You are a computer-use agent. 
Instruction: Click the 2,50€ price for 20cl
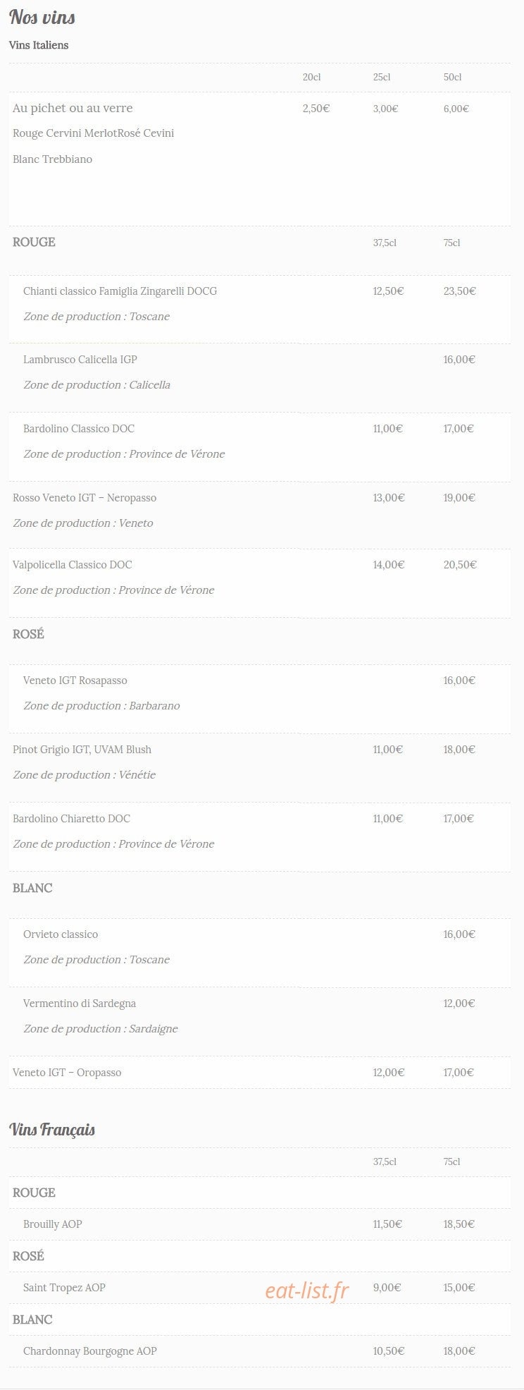(316, 108)
